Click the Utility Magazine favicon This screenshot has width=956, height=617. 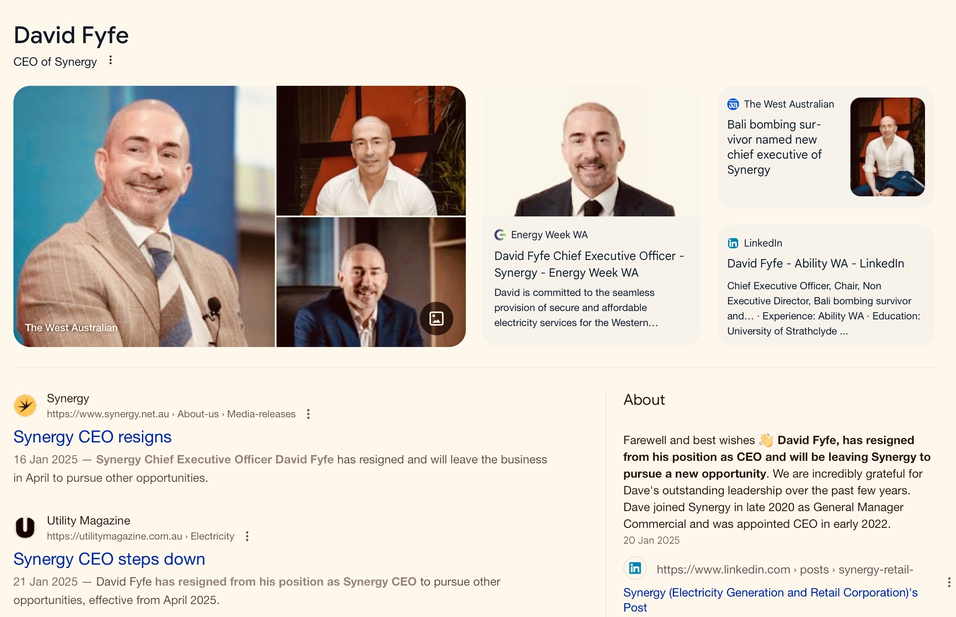pyautogui.click(x=25, y=527)
